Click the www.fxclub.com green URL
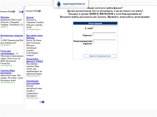Image resolution: width=157 pixels, height=117 pixels. coord(6,66)
